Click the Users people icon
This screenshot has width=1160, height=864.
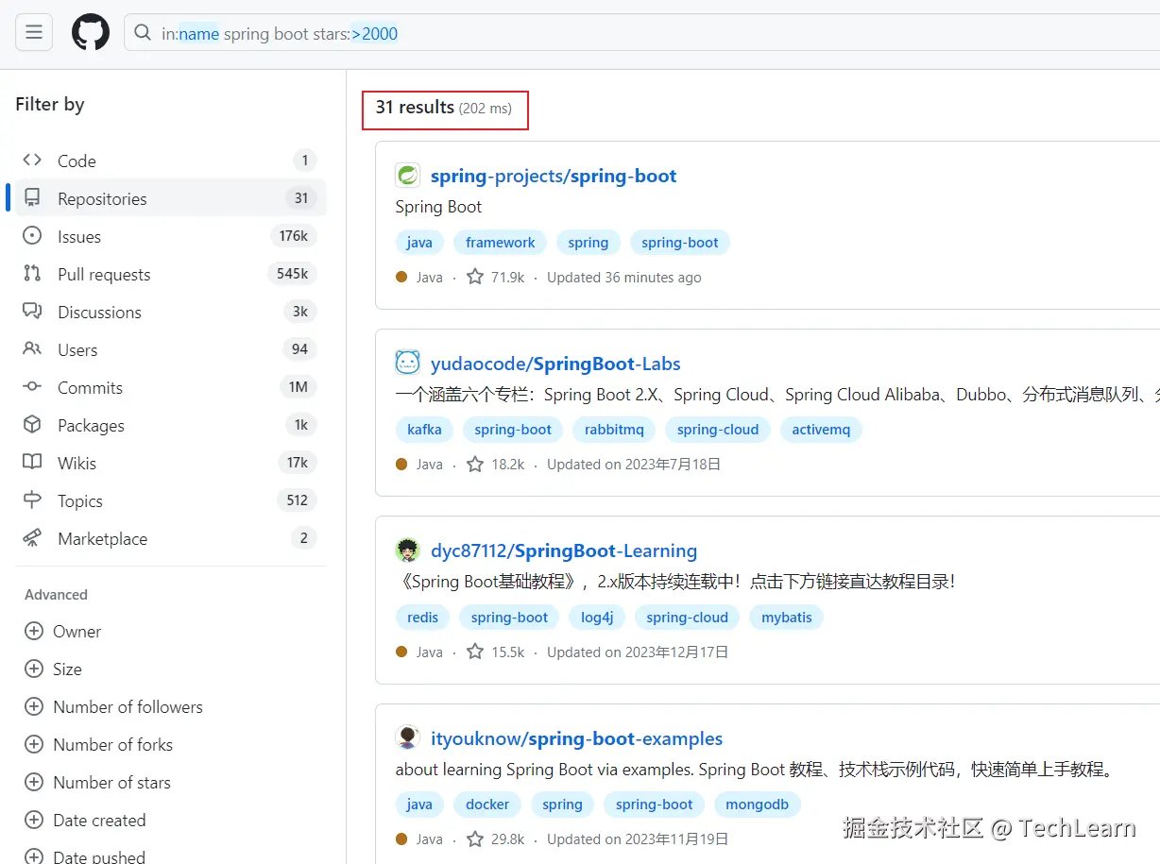(32, 349)
